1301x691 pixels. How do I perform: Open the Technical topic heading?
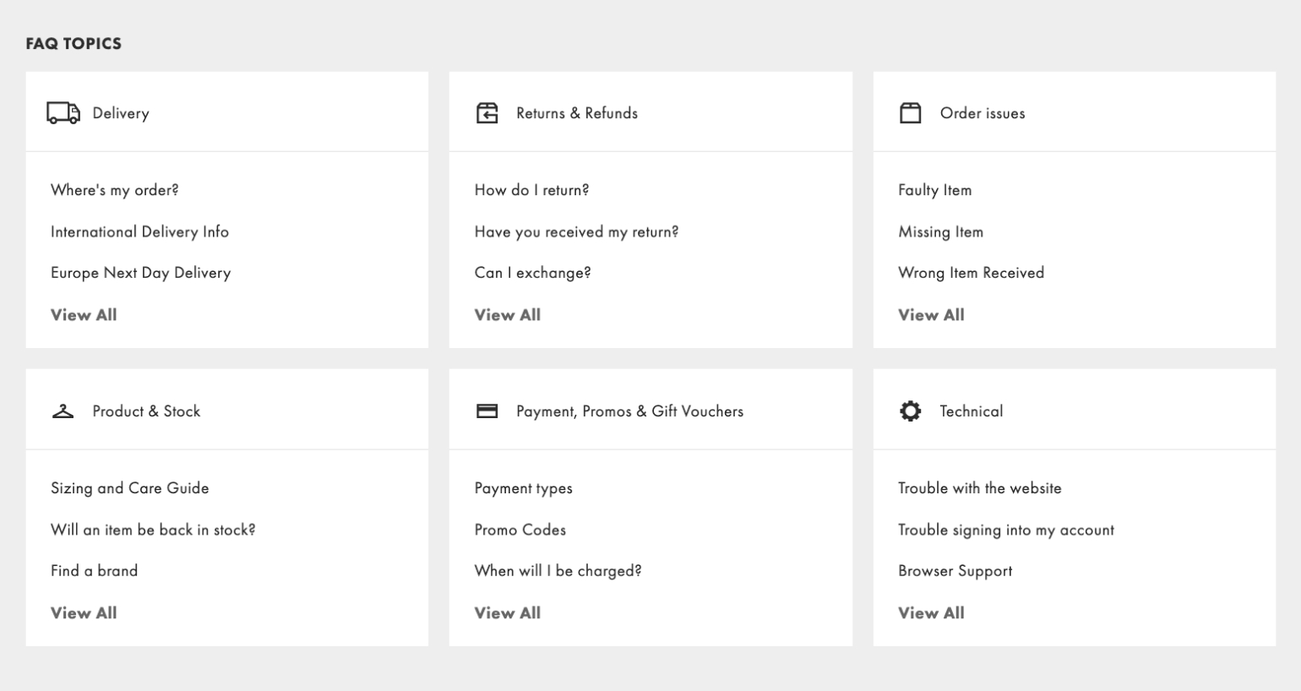click(972, 411)
